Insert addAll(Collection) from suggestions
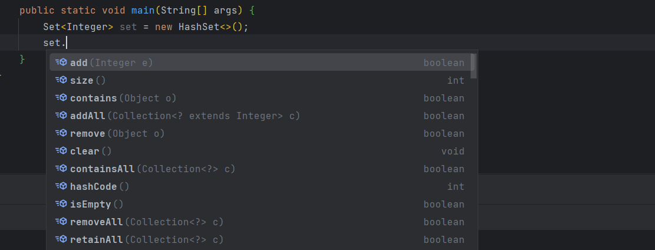 click(185, 116)
